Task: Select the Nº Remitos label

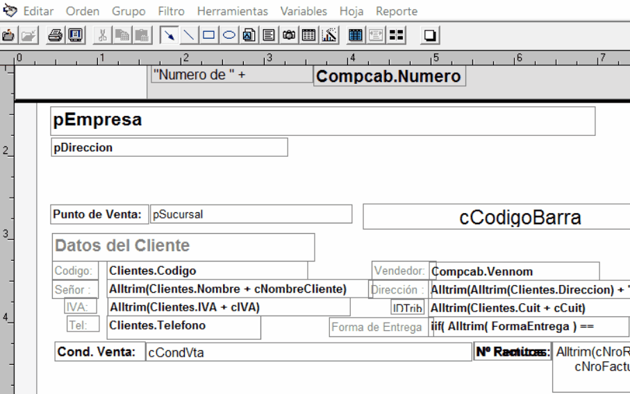Action: point(513,352)
